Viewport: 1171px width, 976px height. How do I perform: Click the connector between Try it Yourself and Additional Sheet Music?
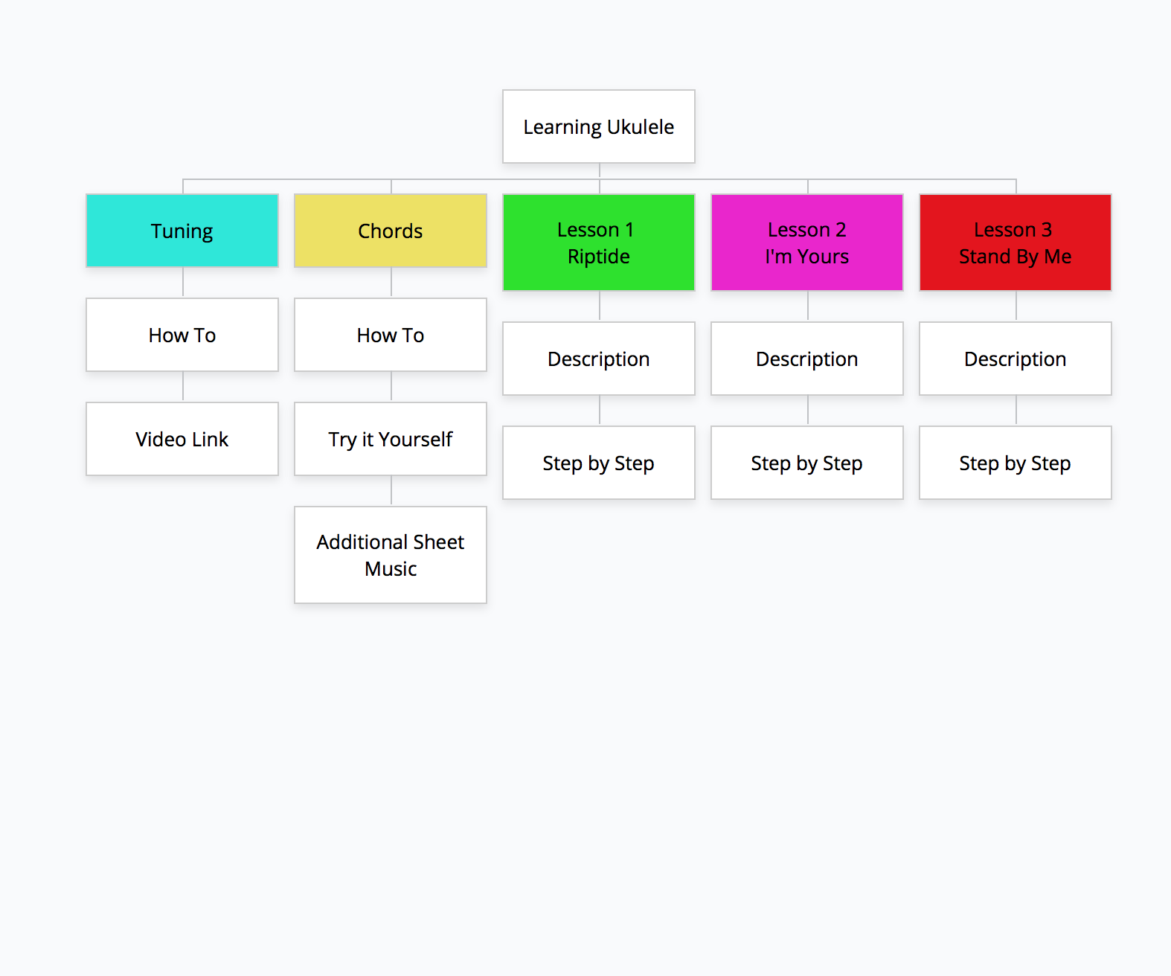point(391,491)
